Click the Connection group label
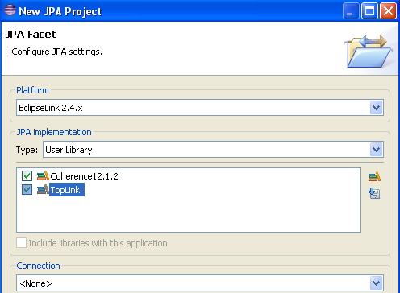The width and height of the screenshot is (400, 293). (x=38, y=266)
